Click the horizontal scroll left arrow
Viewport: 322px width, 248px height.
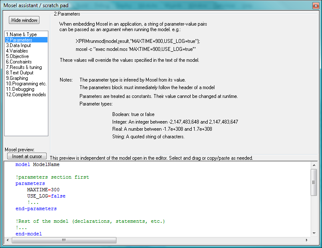7,240
